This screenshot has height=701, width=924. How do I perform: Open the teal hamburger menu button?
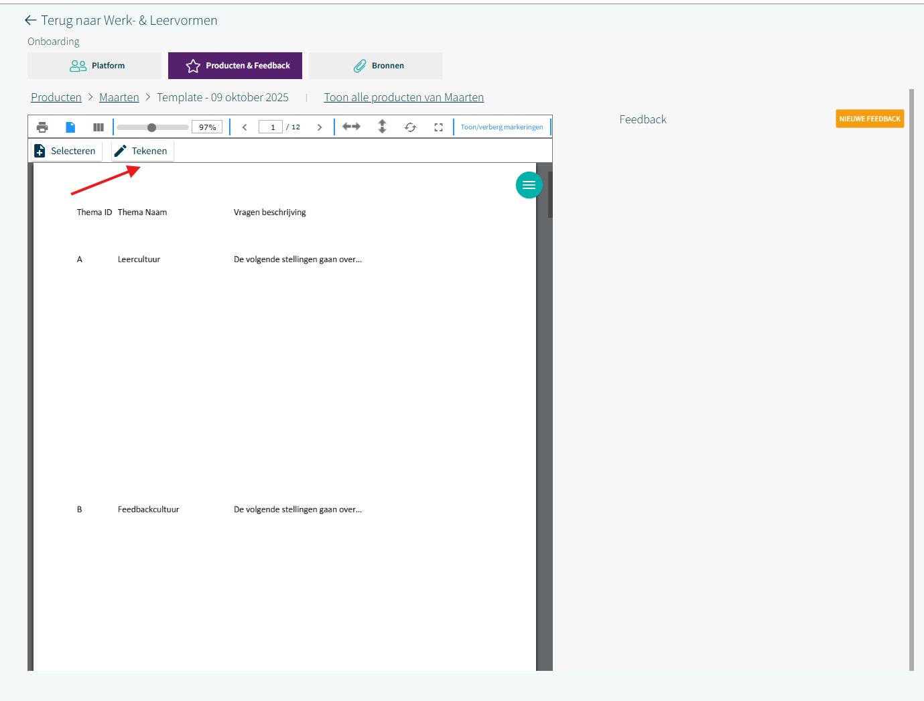point(529,185)
